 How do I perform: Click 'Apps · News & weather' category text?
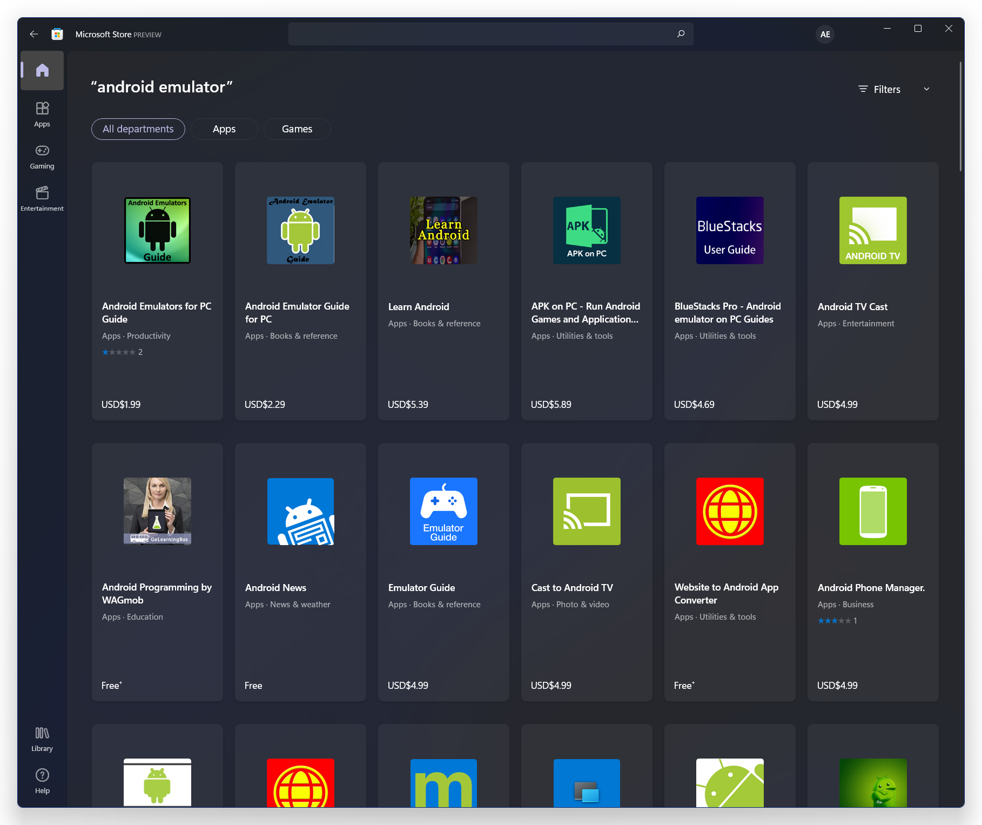[x=288, y=605]
